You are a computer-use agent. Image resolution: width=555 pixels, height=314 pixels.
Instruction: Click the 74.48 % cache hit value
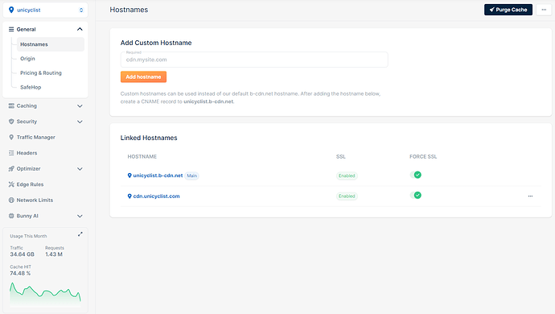(x=20, y=273)
